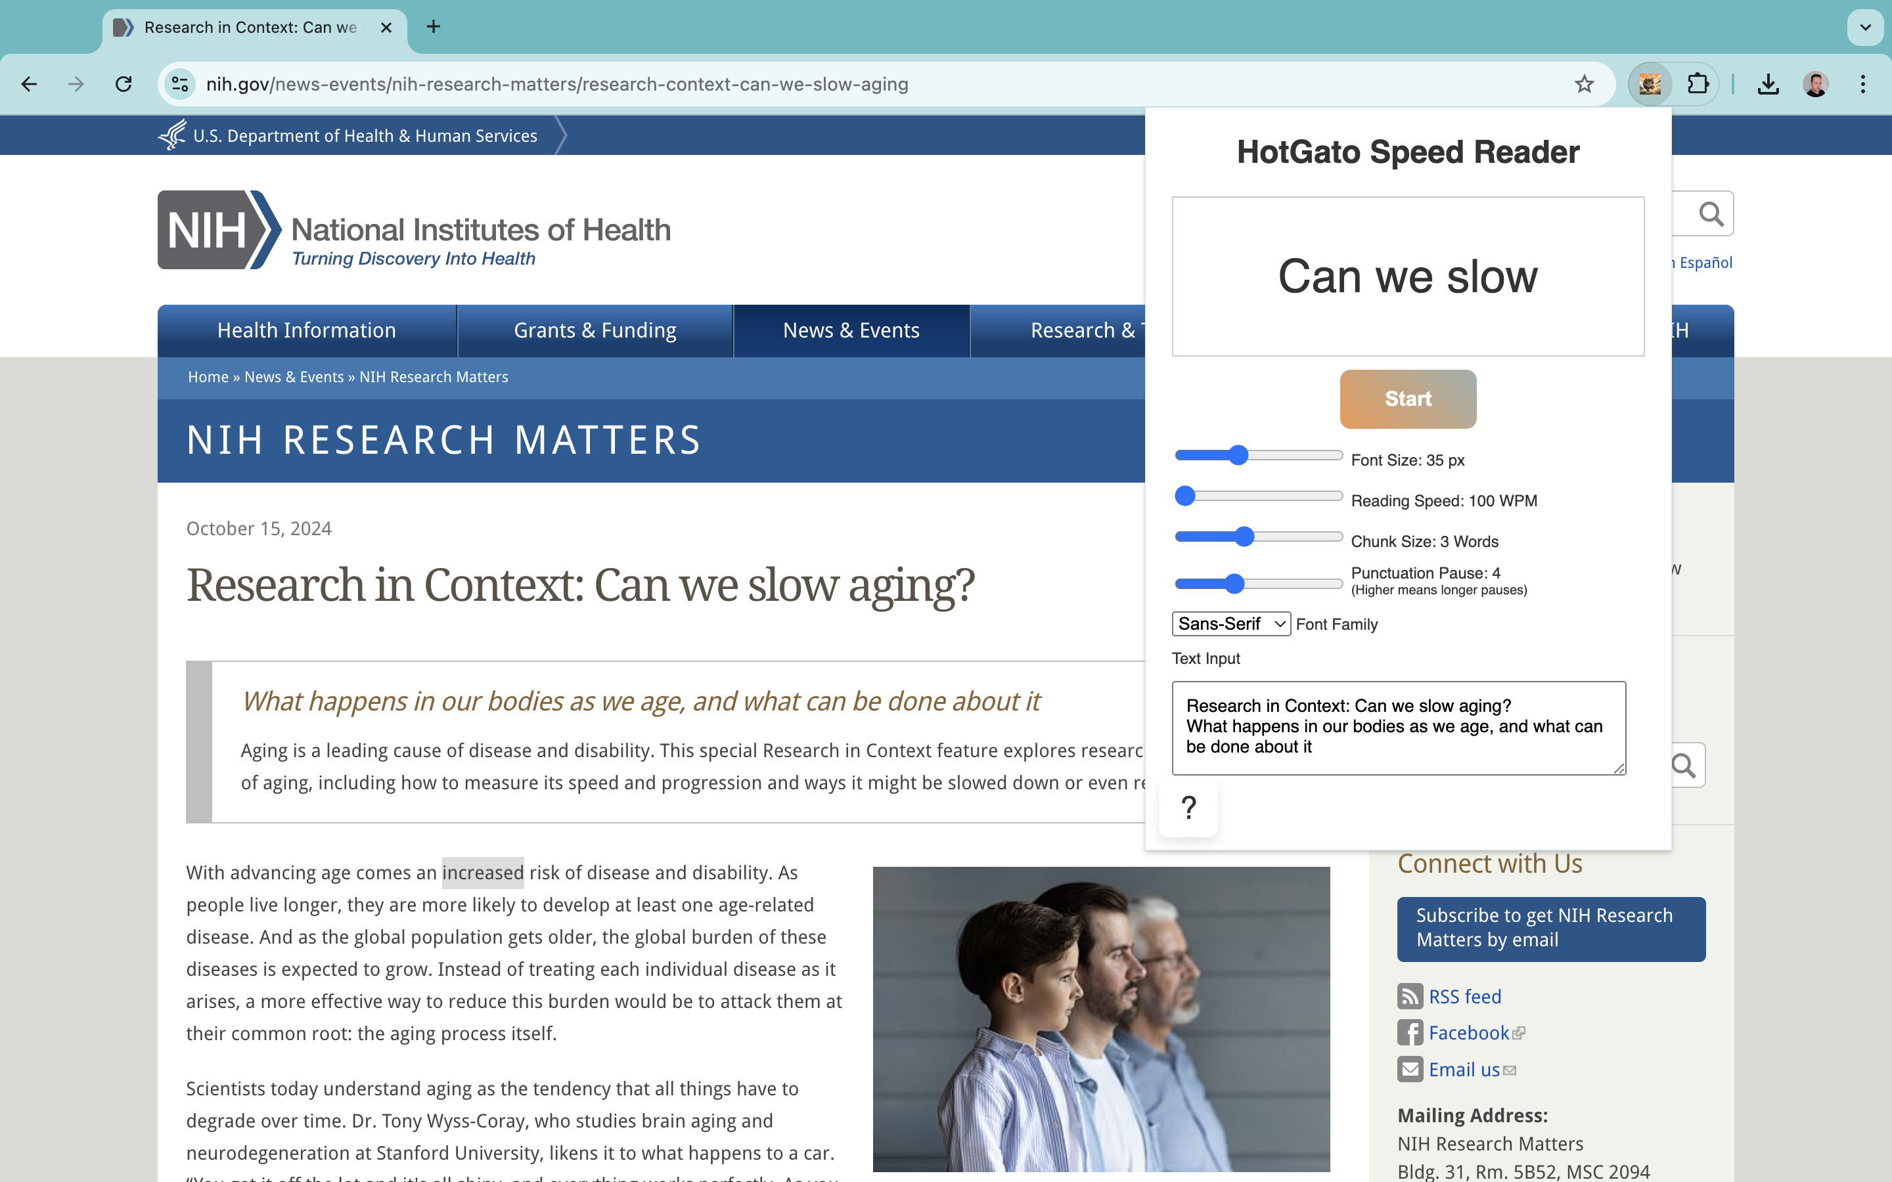Click the browser forward arrow

coord(76,83)
